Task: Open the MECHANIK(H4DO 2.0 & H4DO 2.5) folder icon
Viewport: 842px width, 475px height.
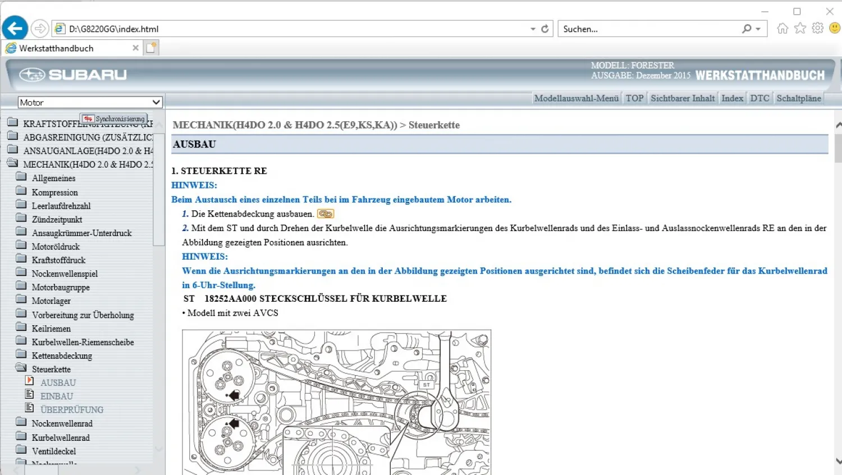Action: tap(13, 164)
